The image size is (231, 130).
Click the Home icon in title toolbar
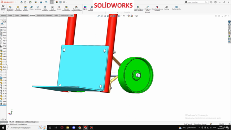click(x=22, y=2)
